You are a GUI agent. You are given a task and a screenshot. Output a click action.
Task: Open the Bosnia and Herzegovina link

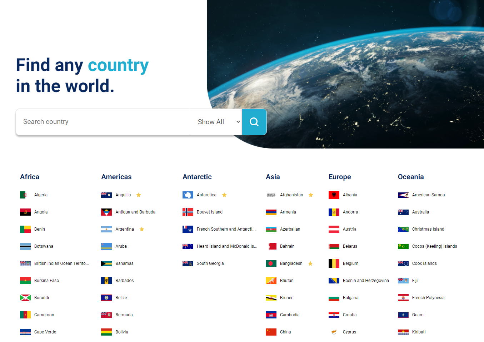(366, 281)
